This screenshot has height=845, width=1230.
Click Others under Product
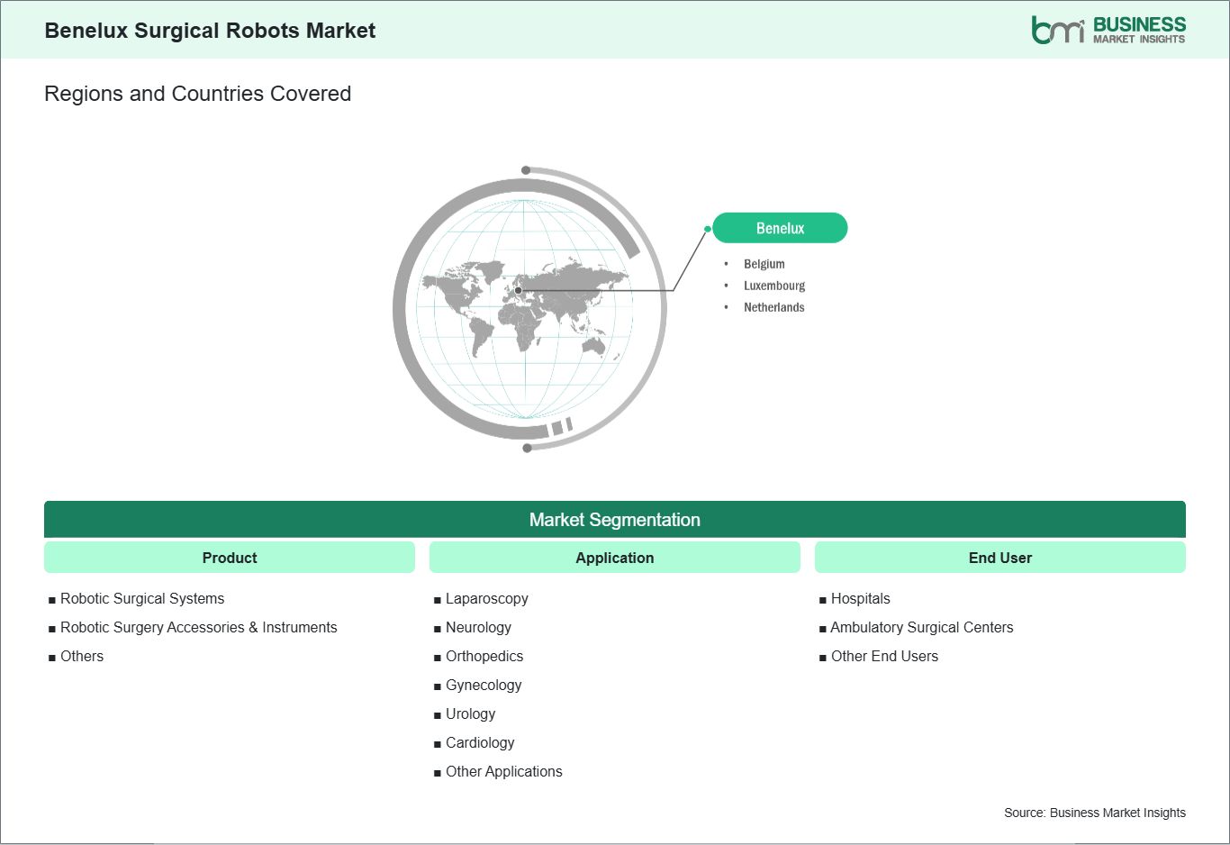pyautogui.click(x=82, y=656)
